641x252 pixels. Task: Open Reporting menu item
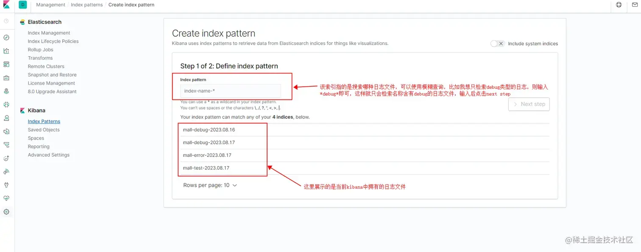point(39,147)
